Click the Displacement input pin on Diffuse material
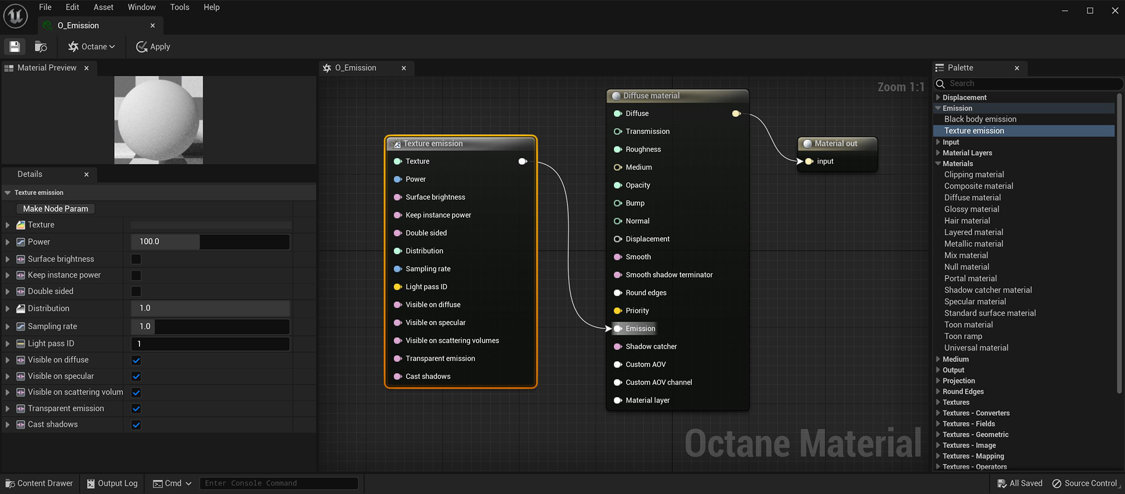1125x494 pixels. pyautogui.click(x=618, y=239)
